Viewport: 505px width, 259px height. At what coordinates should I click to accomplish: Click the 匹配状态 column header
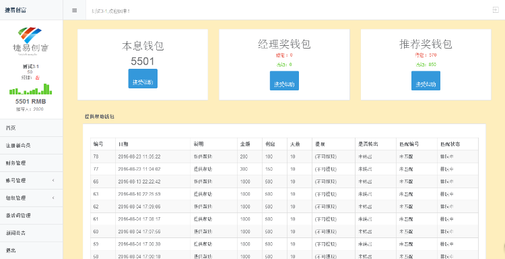450,144
